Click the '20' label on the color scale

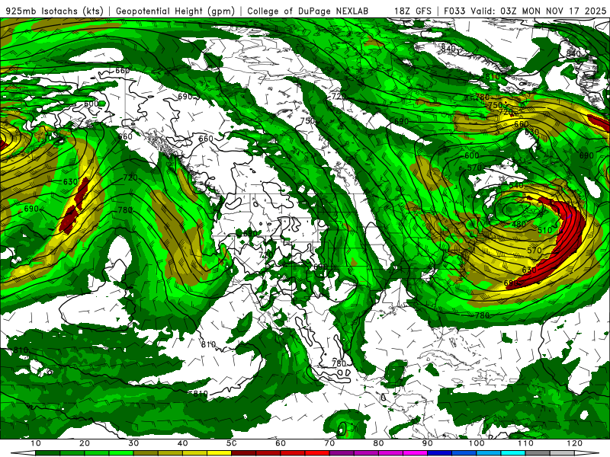click(85, 443)
